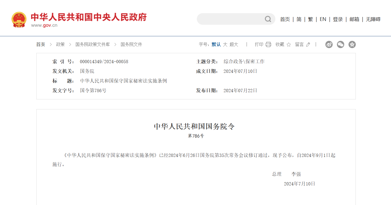The width and height of the screenshot is (391, 205).
Task: Open 中华人民共和国保守国家秘密法实施条例 title link
Action: (x=123, y=81)
